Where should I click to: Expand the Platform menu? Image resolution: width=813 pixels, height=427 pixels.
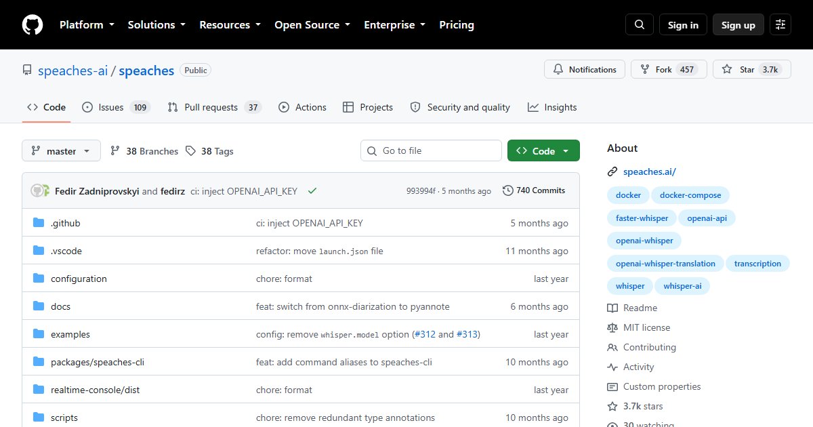[86, 25]
